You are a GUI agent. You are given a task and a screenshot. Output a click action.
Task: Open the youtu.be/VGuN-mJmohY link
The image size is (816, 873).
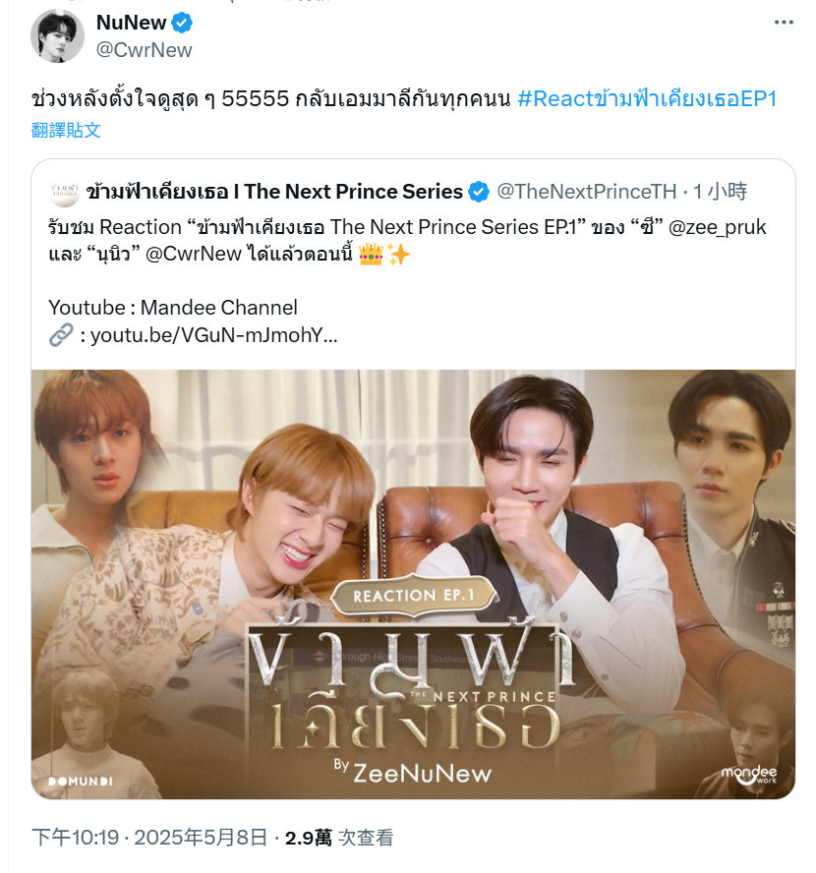213,335
